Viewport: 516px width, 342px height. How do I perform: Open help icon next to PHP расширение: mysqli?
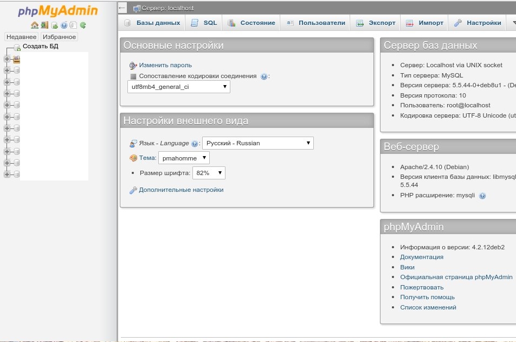point(482,196)
